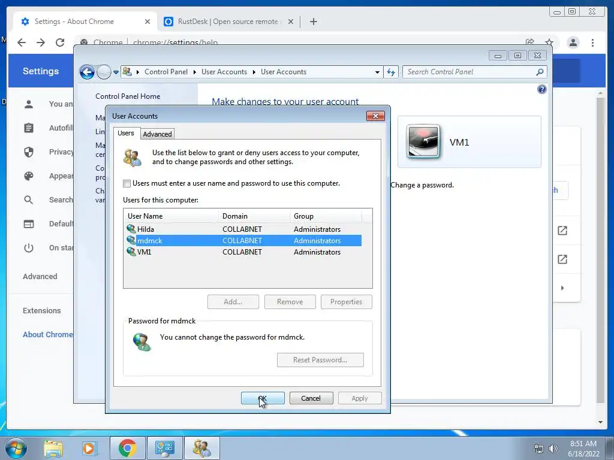Click the volume speaker tray icon
The height and width of the screenshot is (460, 614).
tap(553, 449)
